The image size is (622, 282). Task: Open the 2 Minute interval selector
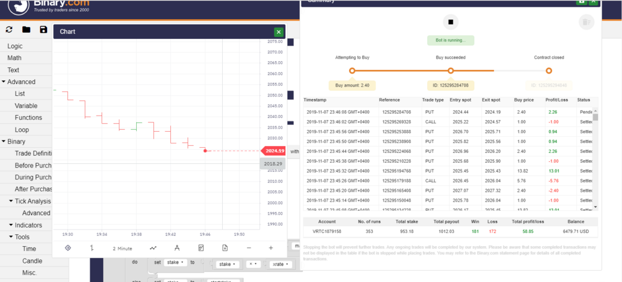click(122, 248)
